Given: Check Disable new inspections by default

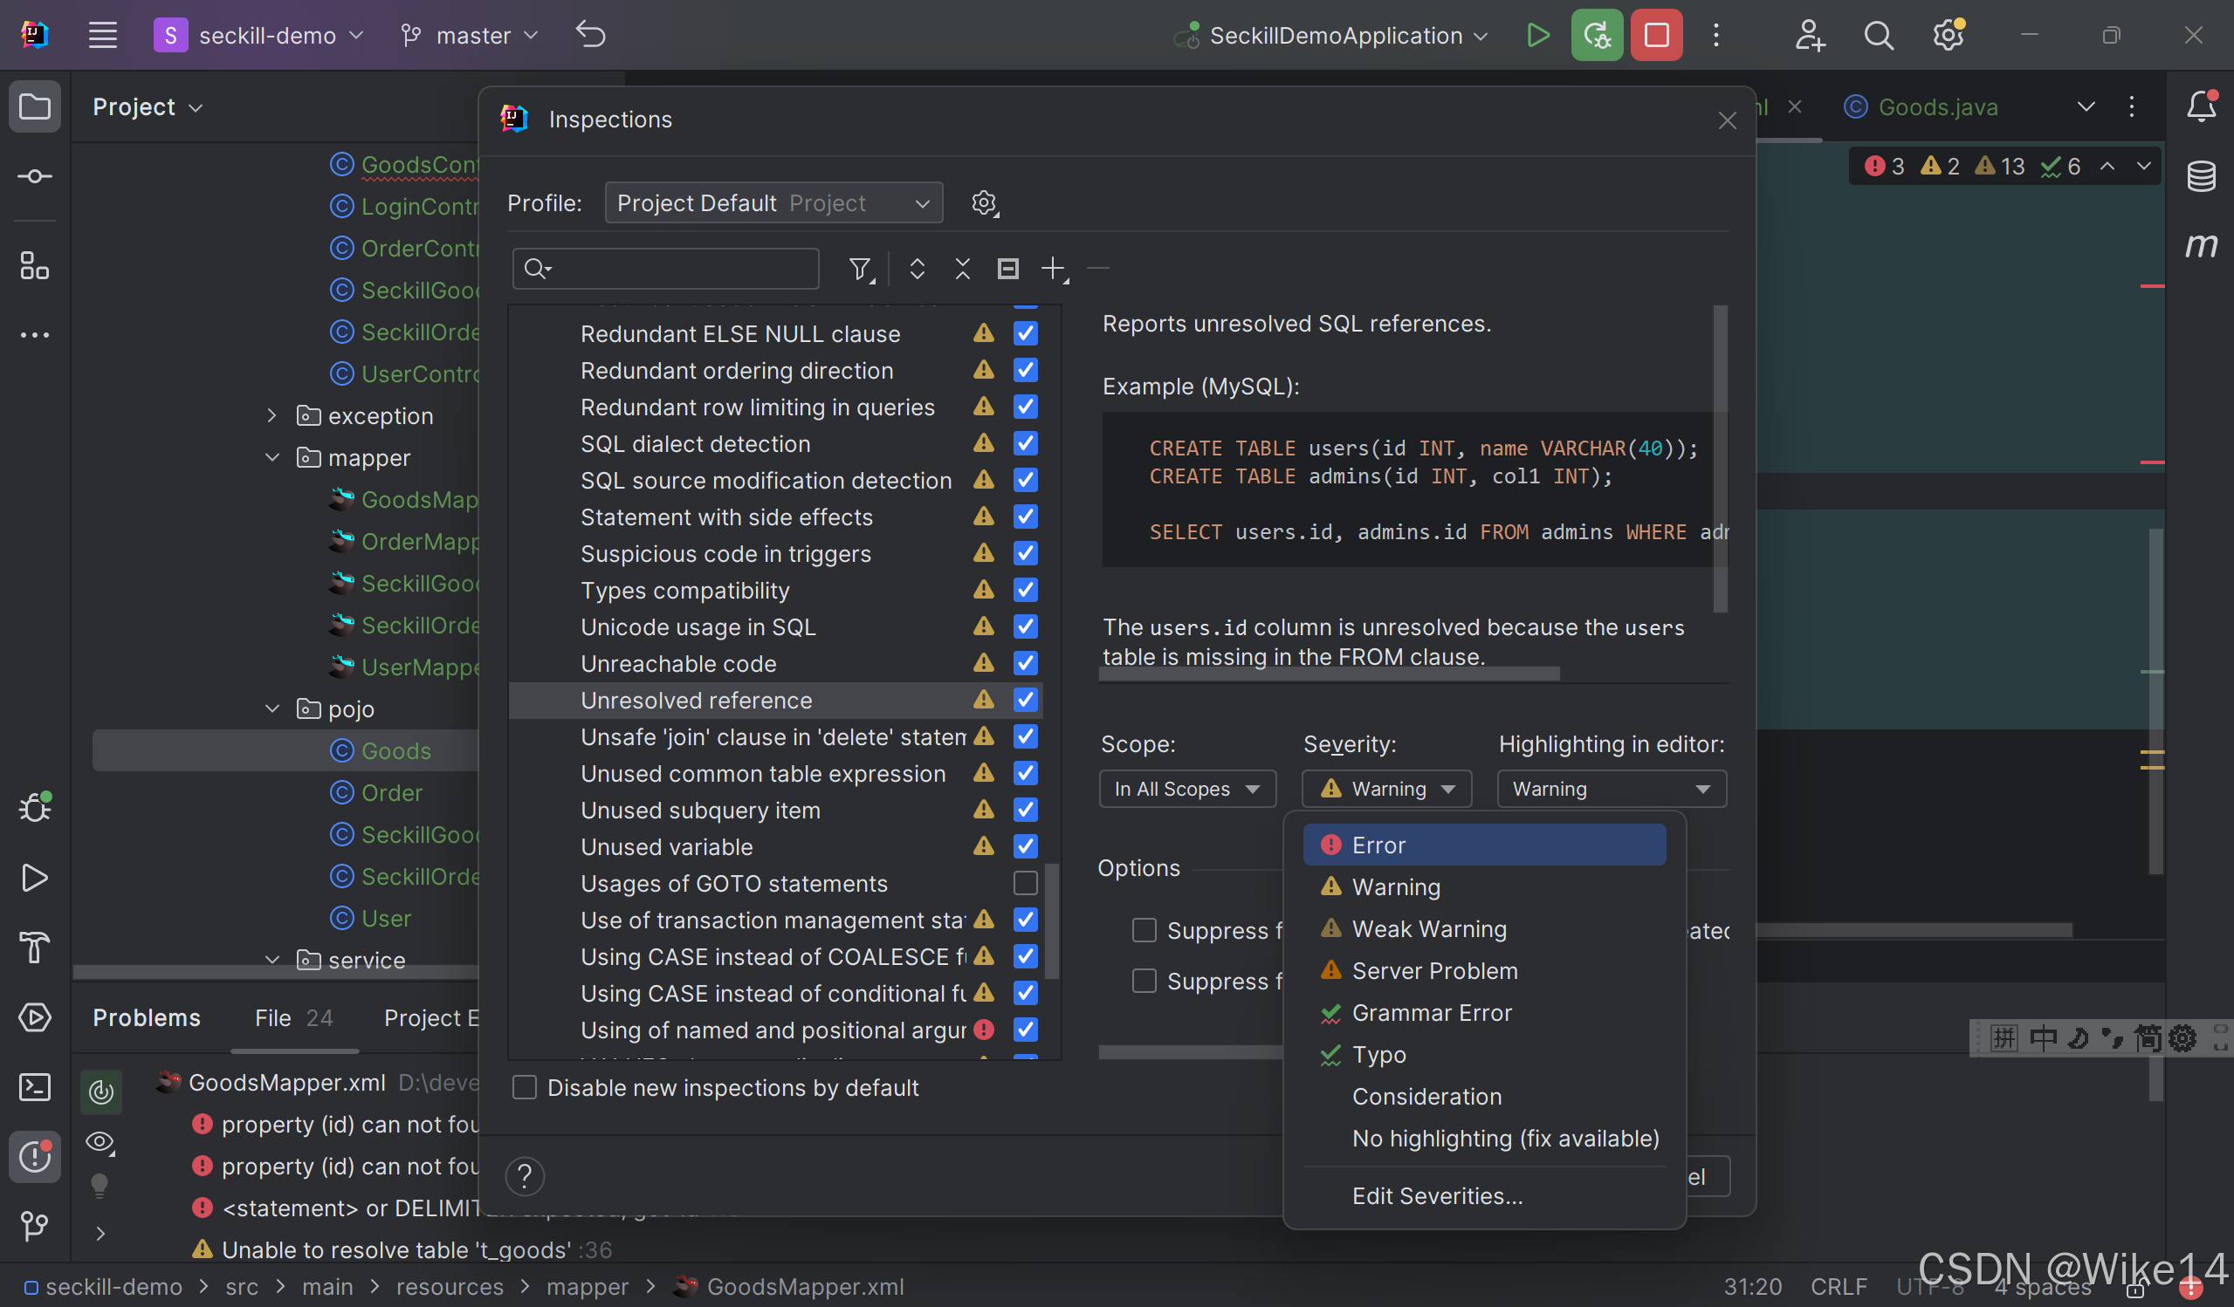Looking at the screenshot, I should (525, 1087).
